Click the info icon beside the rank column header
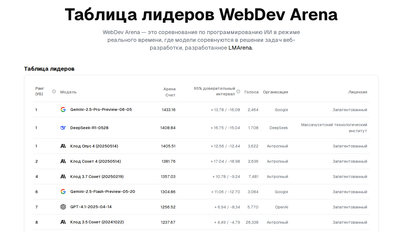Viewport: 418px width, 232px height. coord(54,91)
